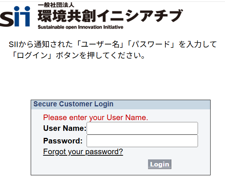Click the Sustainable open Innovation Initiative tagline
The width and height of the screenshot is (225, 182).
[80, 27]
